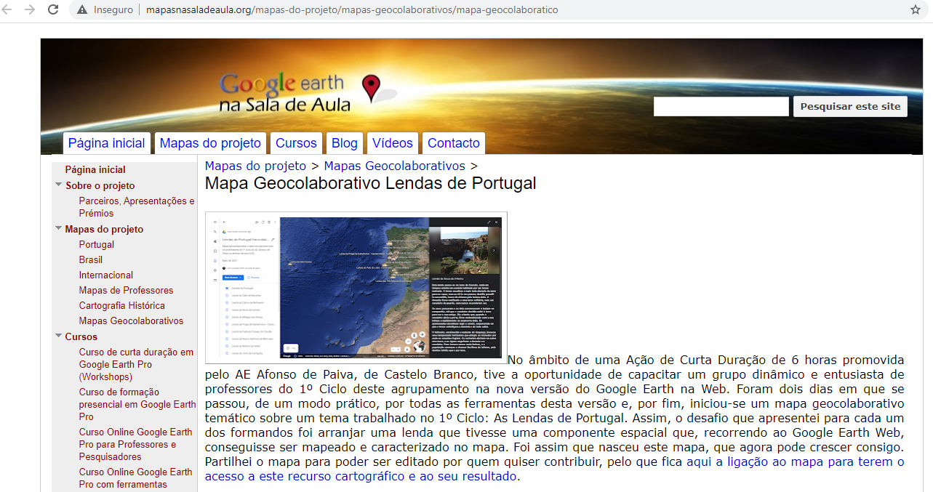
Task: Open Curso de curta duração Workshops link
Action: click(137, 364)
